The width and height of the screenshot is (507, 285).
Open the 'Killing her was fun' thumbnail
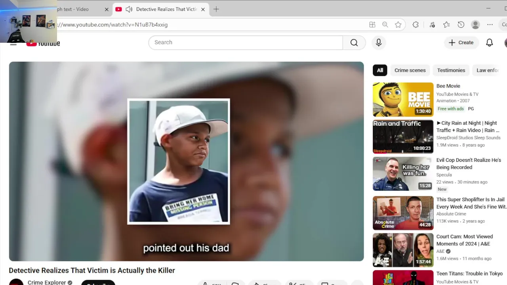click(403, 174)
